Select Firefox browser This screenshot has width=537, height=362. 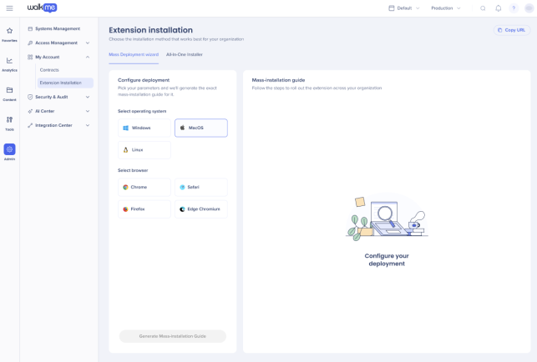(x=144, y=209)
